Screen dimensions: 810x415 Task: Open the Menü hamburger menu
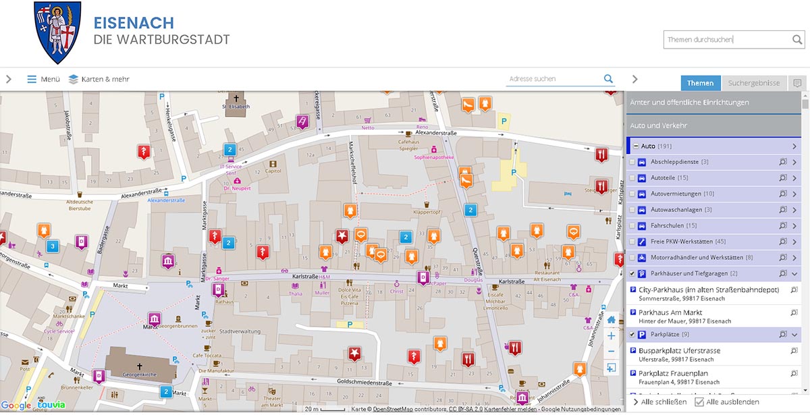tap(43, 80)
